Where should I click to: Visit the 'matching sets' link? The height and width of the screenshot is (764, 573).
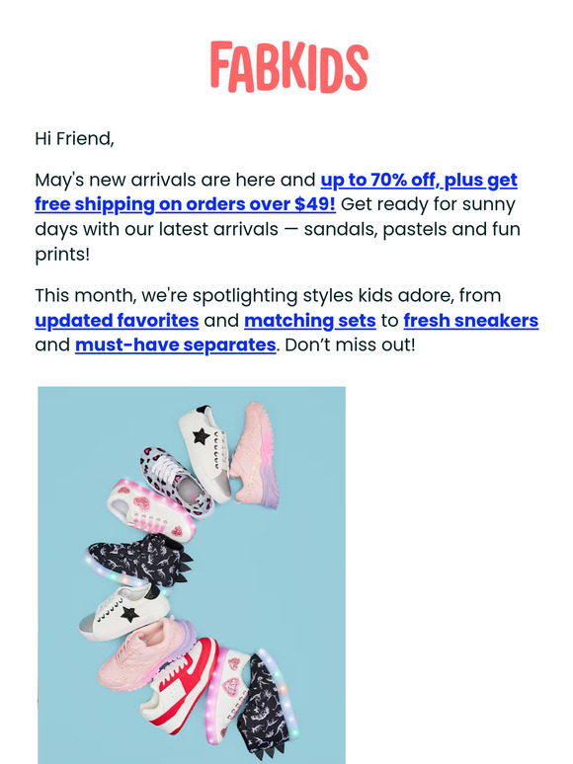309,320
